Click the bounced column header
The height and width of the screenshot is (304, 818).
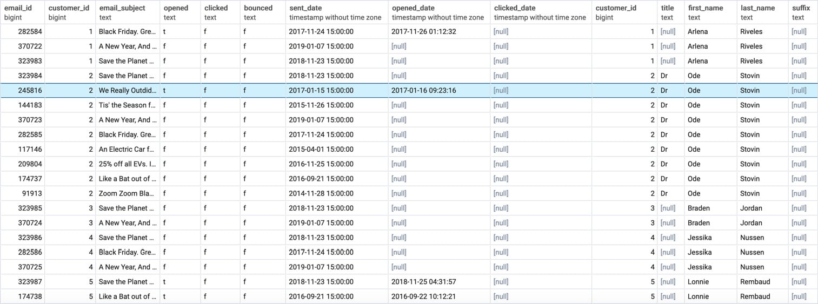tap(263, 12)
